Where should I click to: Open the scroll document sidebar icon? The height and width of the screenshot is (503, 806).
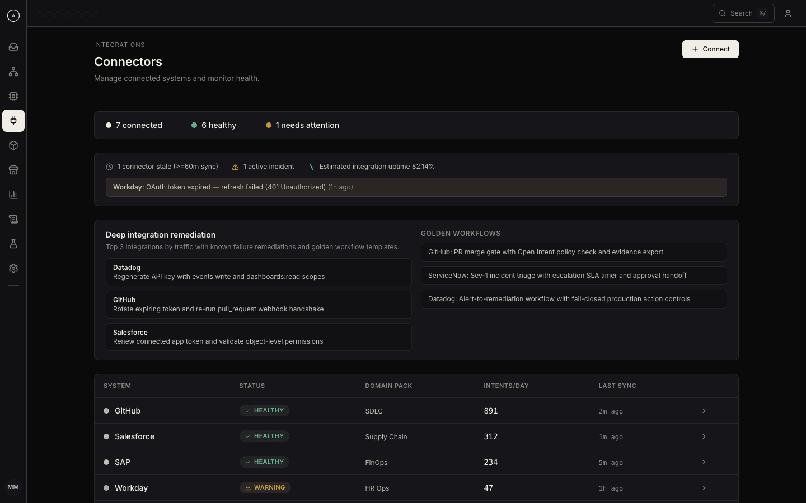(x=13, y=219)
